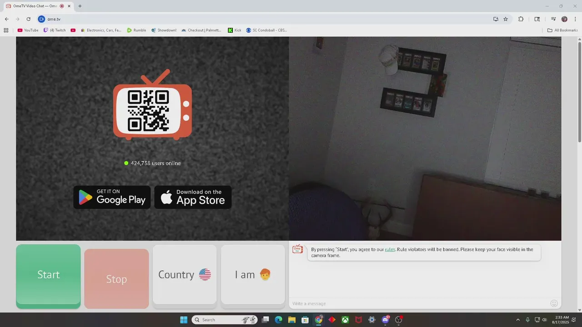The width and height of the screenshot is (582, 327).
Task: Click the site info icon in address bar
Action: [41, 19]
